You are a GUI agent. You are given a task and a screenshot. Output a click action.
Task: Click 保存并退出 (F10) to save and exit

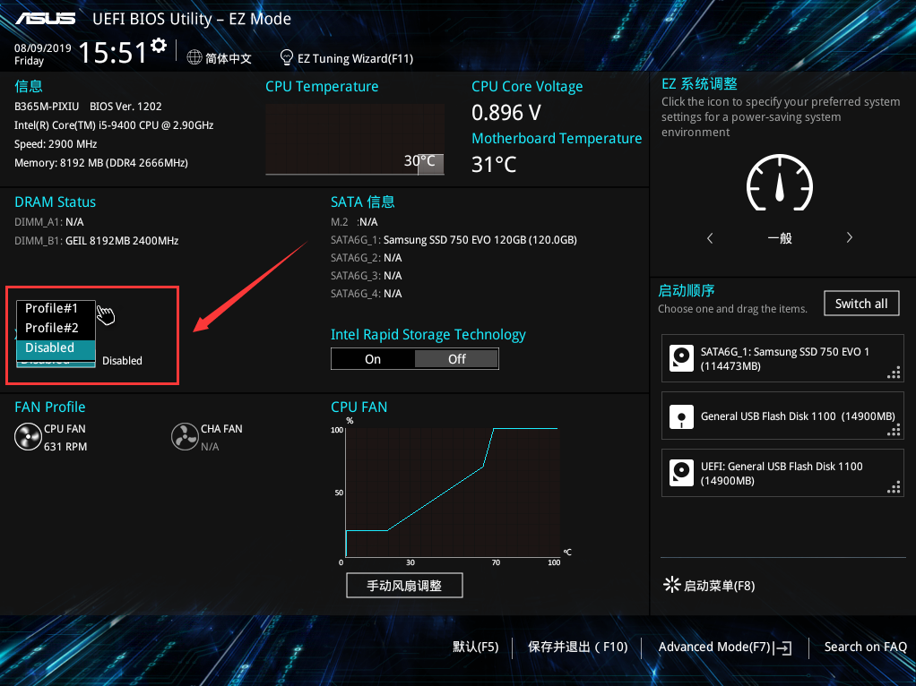click(x=578, y=647)
